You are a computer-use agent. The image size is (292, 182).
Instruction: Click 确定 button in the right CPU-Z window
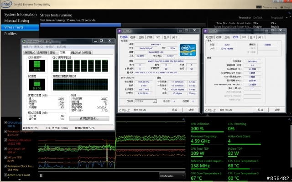pos(277,110)
